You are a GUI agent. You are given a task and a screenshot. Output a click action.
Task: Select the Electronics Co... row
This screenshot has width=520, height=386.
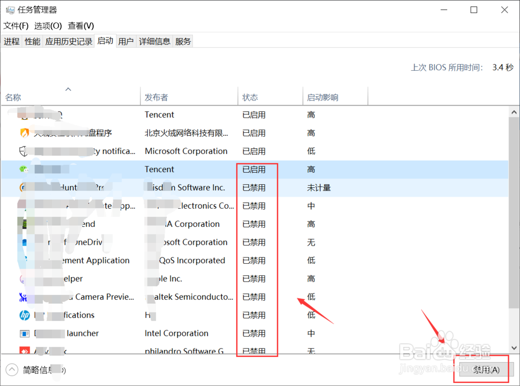(x=255, y=206)
